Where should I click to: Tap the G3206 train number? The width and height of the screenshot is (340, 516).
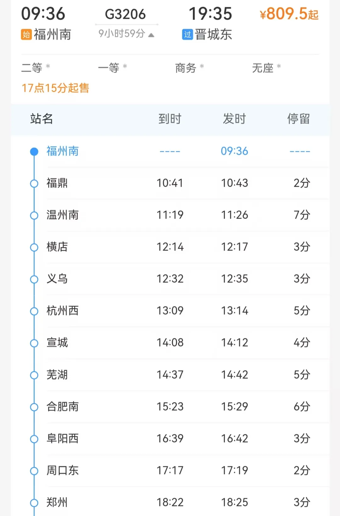[x=125, y=14]
